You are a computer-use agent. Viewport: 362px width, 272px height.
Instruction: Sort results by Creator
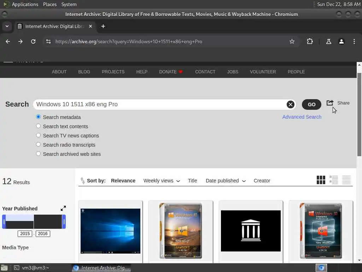click(262, 181)
